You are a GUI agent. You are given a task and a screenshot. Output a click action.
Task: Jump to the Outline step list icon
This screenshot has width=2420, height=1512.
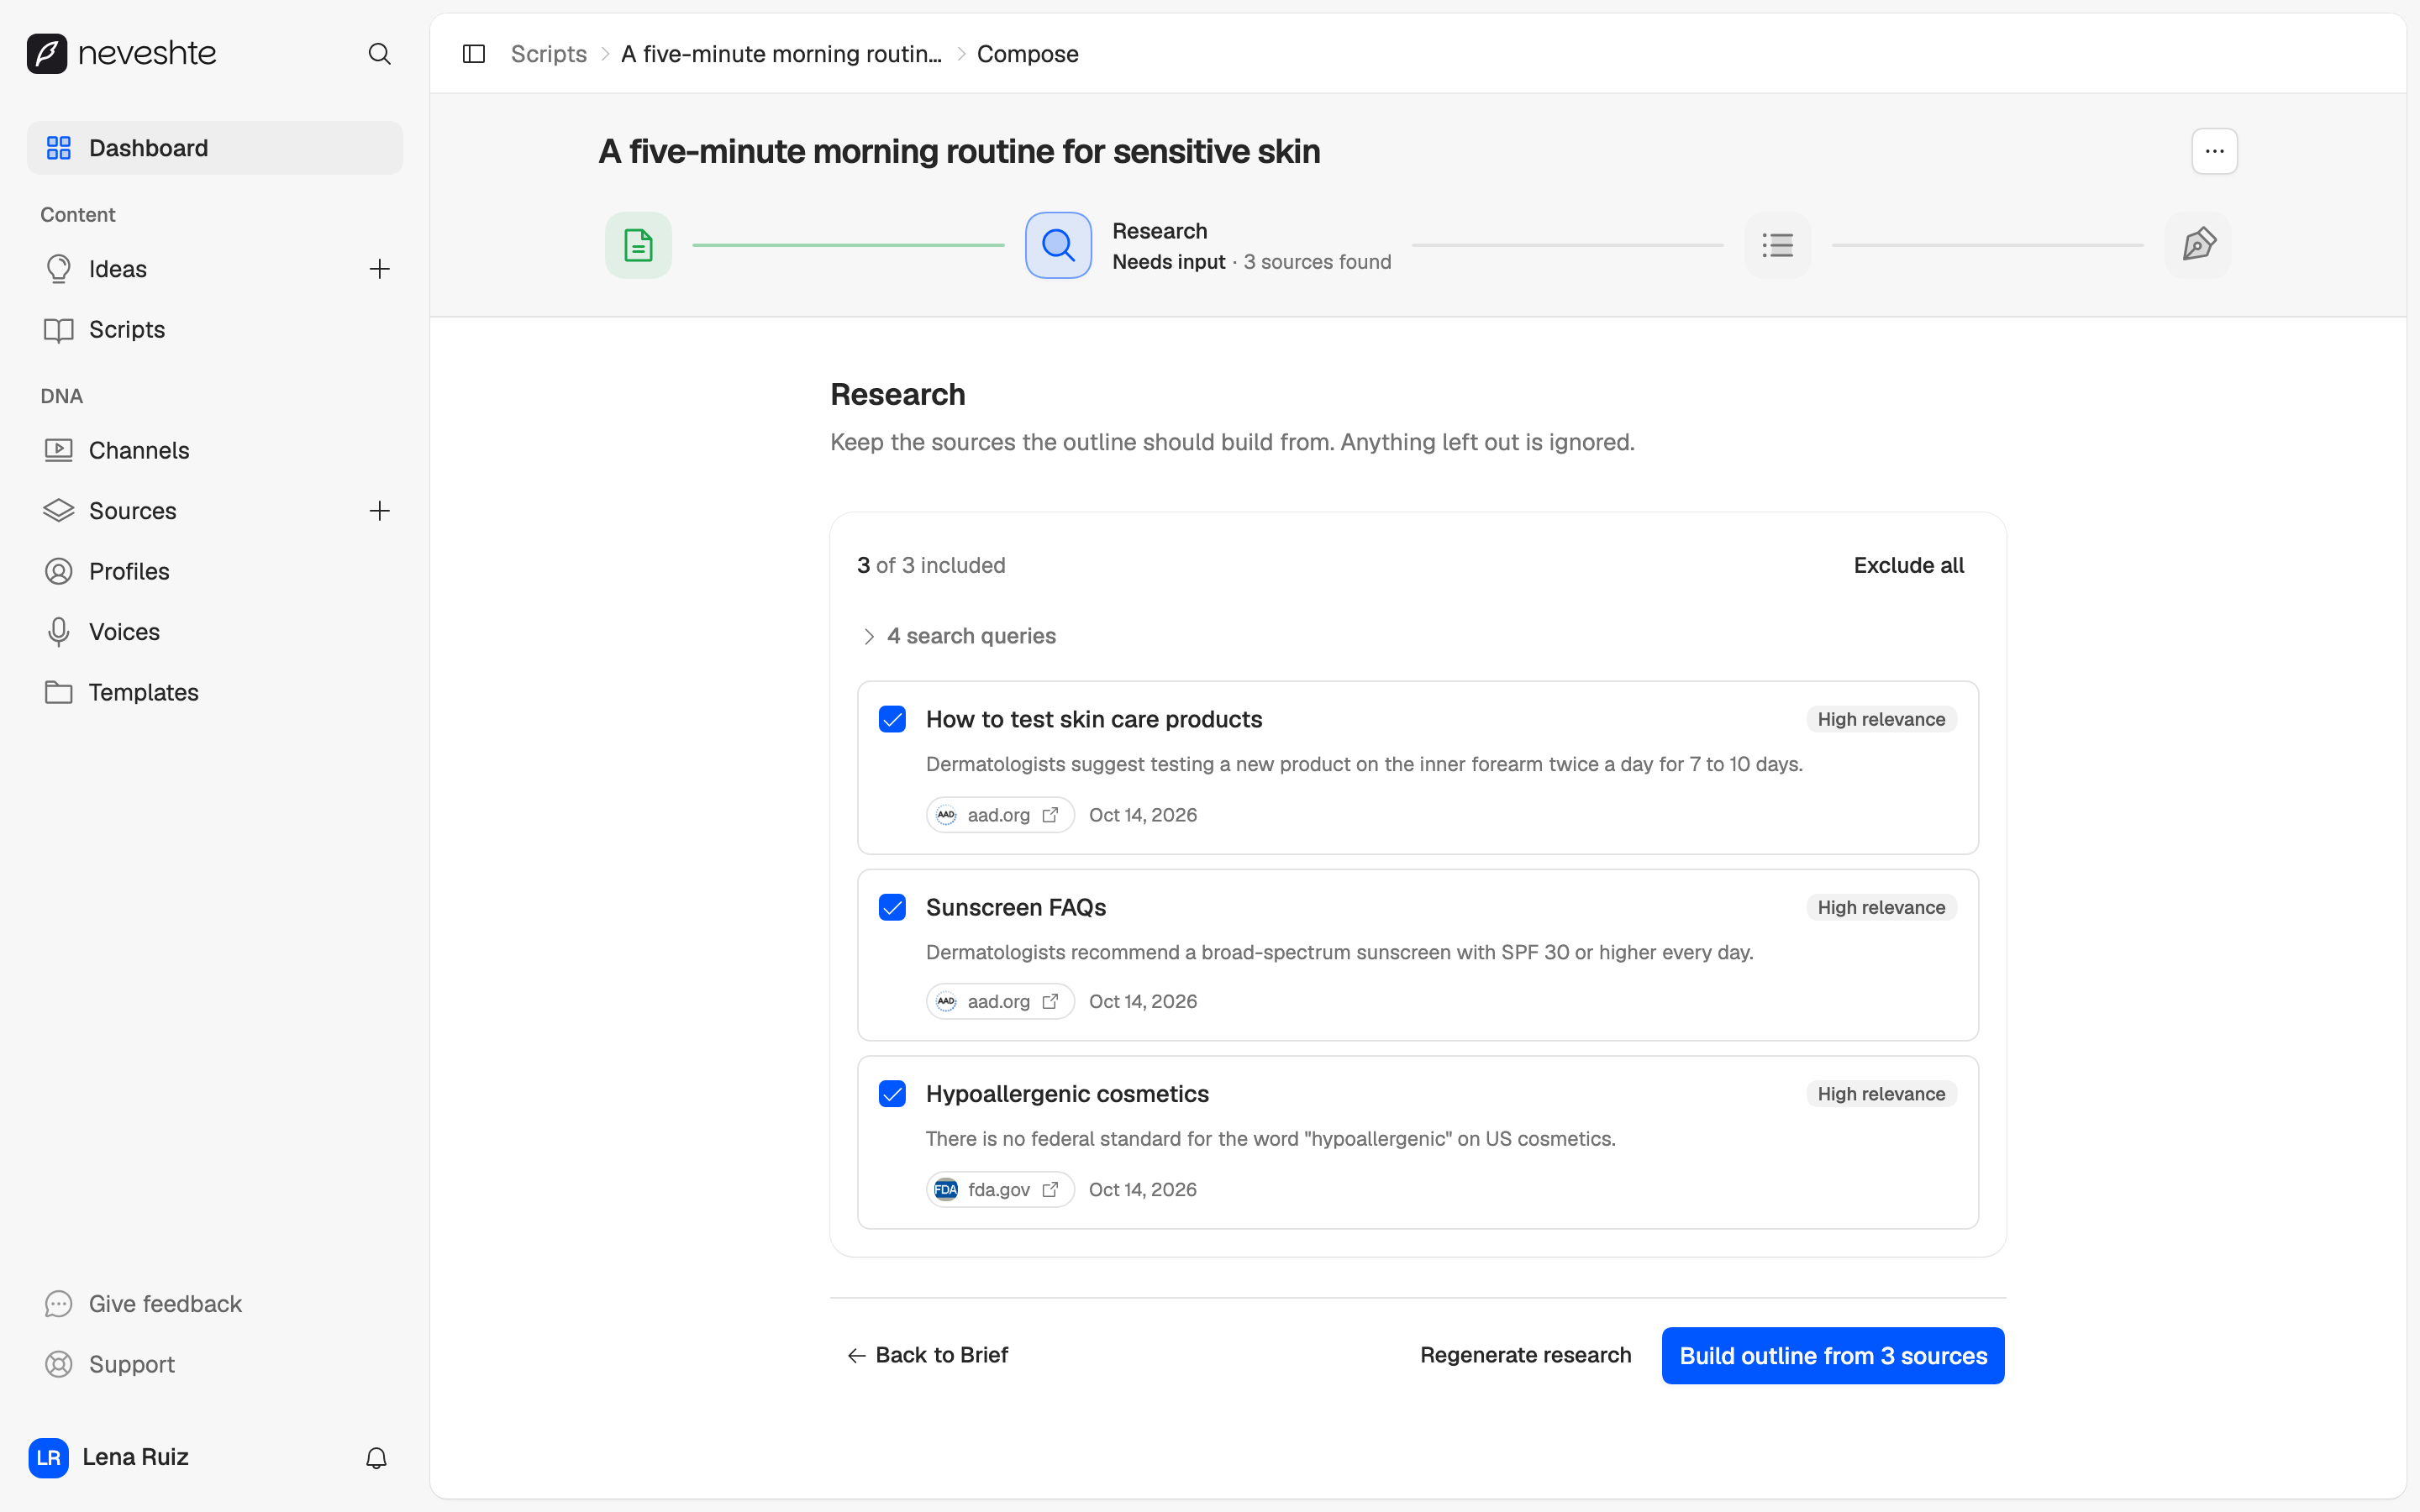(x=1777, y=245)
